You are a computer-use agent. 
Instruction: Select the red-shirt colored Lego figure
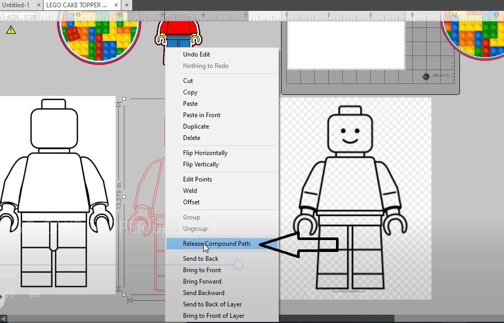(178, 34)
